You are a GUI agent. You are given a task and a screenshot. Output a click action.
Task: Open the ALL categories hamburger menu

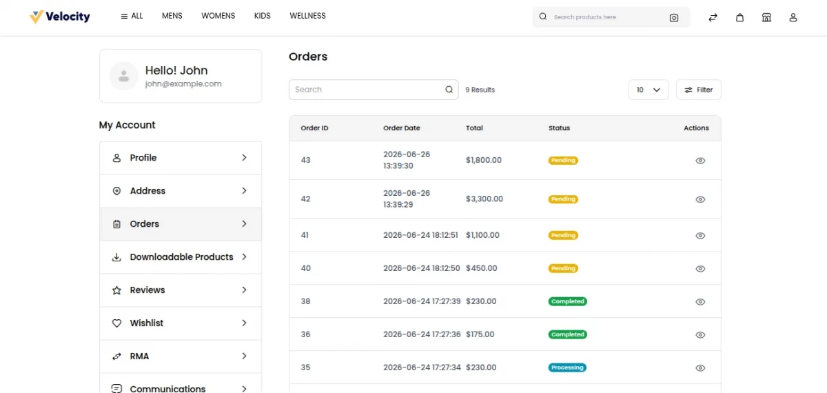[x=132, y=16]
